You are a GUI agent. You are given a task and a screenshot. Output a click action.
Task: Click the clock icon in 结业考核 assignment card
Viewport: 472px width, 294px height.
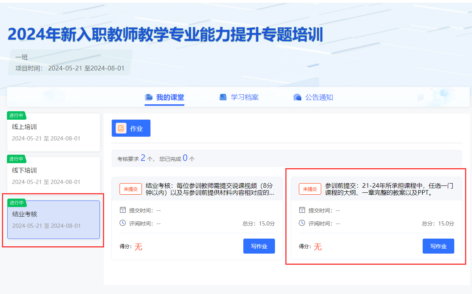click(x=123, y=223)
